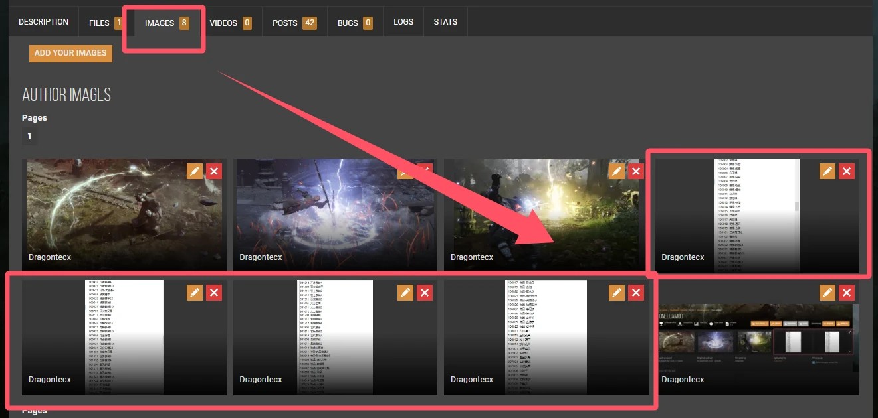Edit the fourth text list image

point(827,171)
